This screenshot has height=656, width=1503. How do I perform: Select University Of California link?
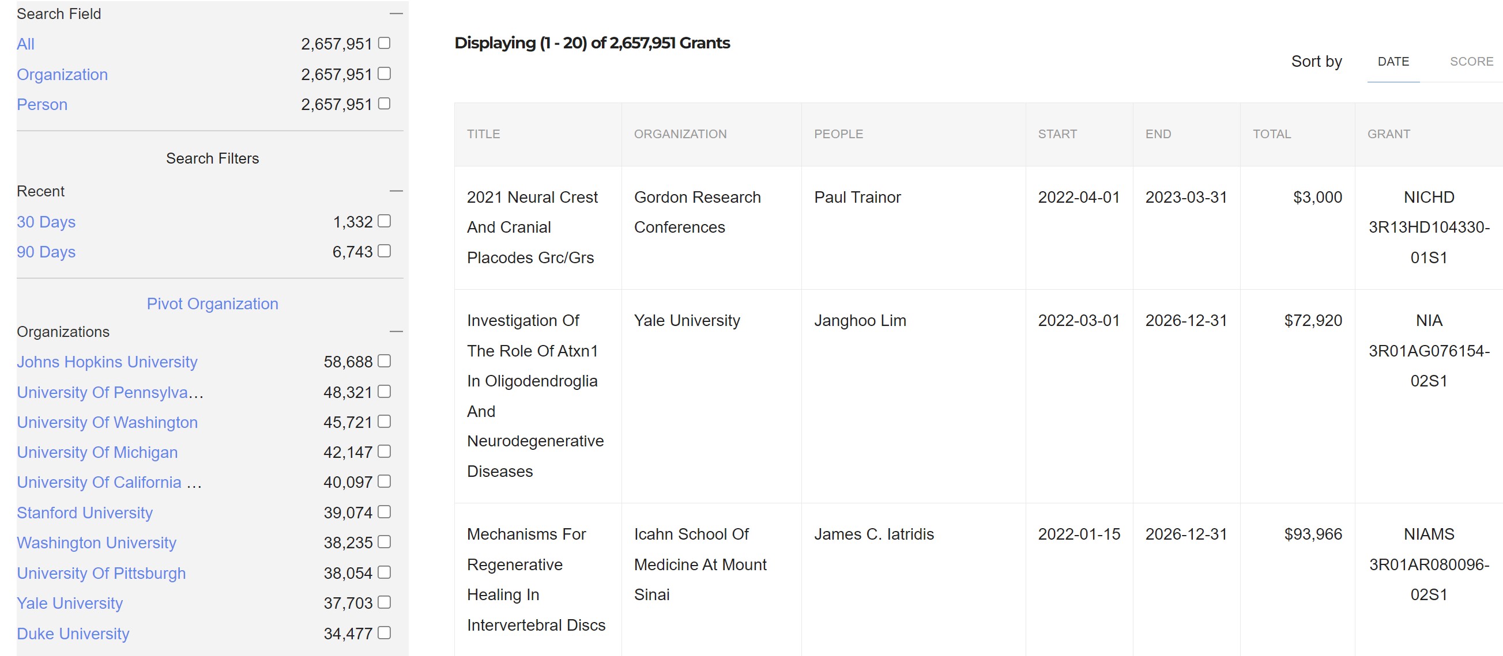point(110,482)
